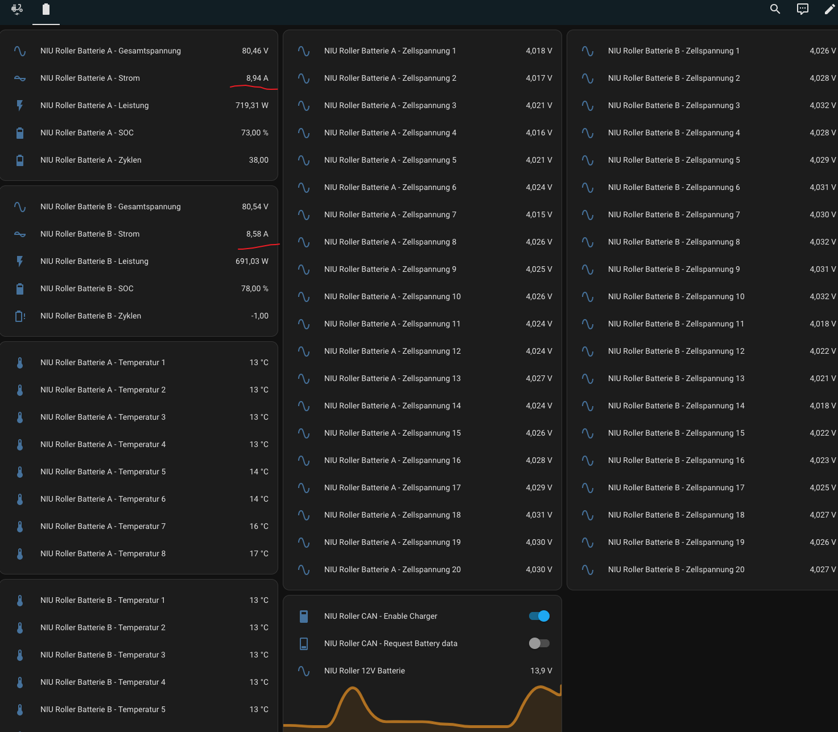Image resolution: width=838 pixels, height=732 pixels.
Task: Open the scooter view tab
Action: (17, 9)
